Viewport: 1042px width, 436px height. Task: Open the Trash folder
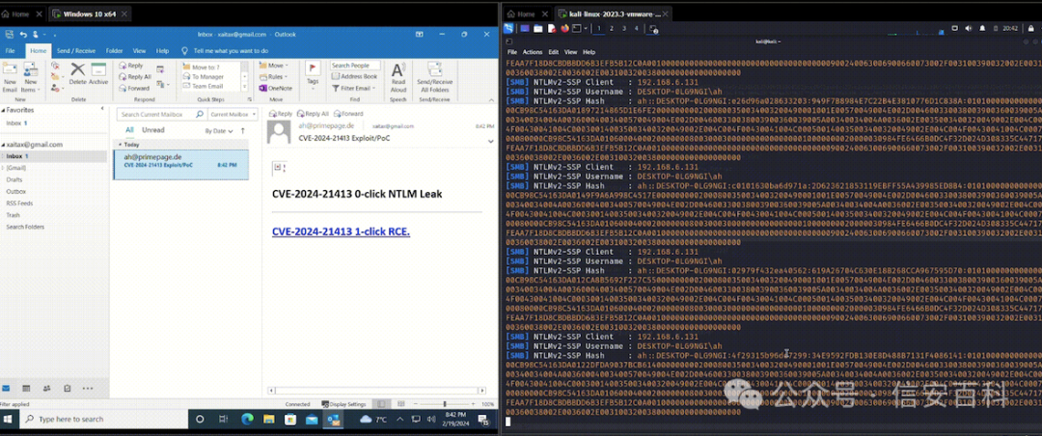tap(13, 215)
